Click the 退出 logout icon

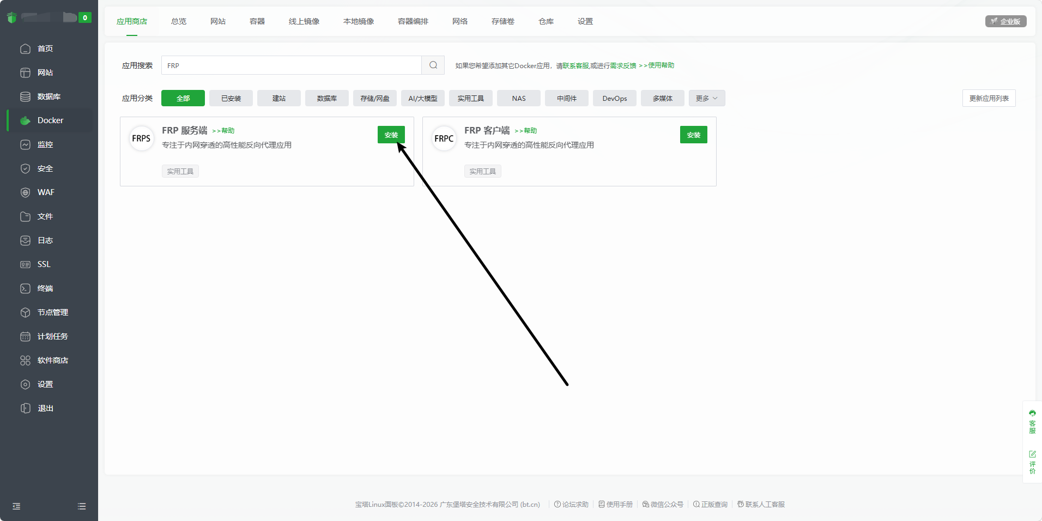(25, 408)
